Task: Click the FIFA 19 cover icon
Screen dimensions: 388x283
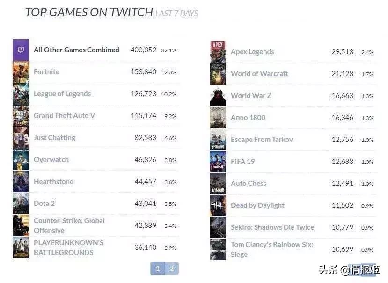Action: coord(218,162)
